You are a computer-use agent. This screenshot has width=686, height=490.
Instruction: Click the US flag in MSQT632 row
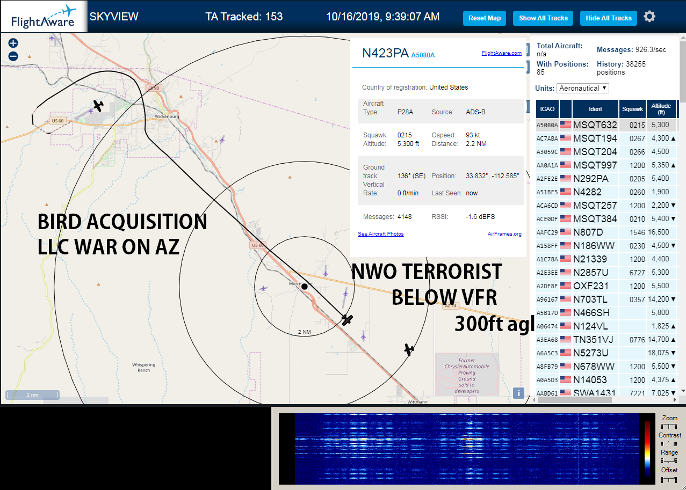click(566, 125)
